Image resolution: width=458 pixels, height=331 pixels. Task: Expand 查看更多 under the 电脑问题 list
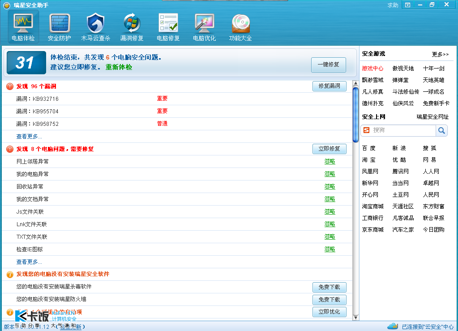pyautogui.click(x=29, y=262)
